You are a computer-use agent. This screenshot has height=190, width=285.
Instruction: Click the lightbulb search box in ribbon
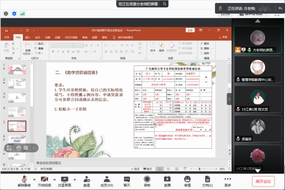pyautogui.click(x=123, y=37)
